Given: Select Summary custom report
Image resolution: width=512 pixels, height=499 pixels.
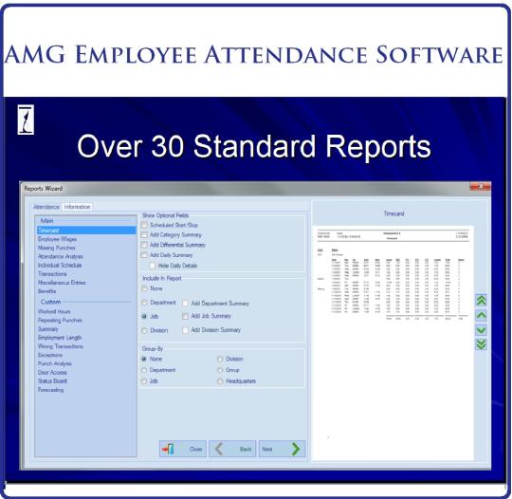Looking at the screenshot, I should coord(48,329).
